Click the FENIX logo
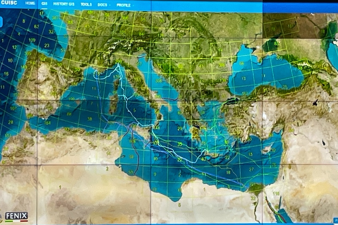 (x=16, y=216)
